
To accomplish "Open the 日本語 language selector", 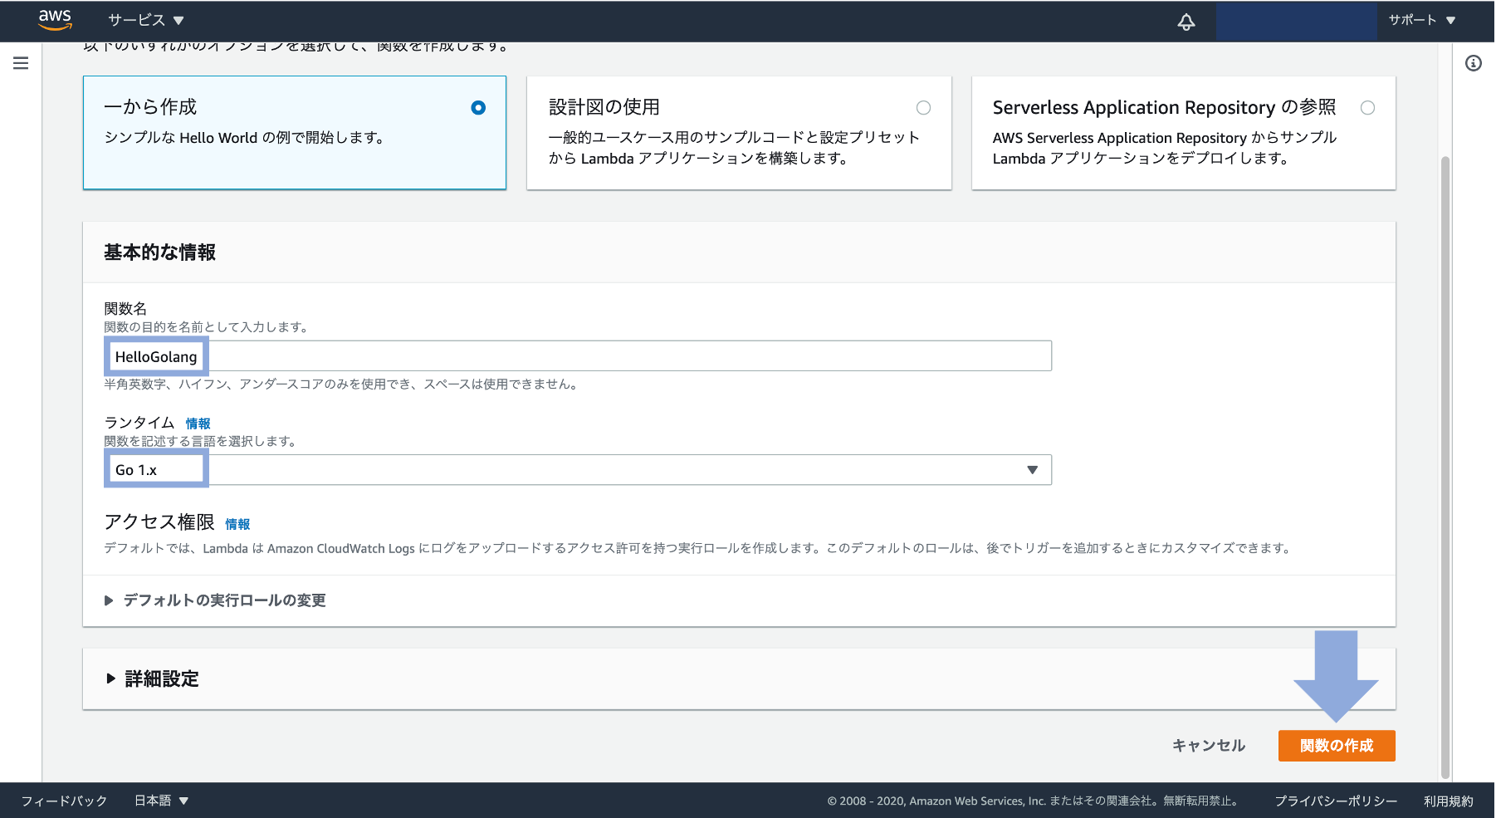I will [x=162, y=801].
